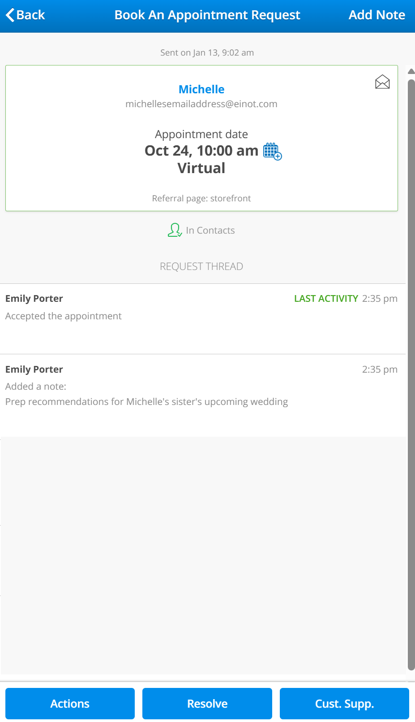Click the Back chevron arrow

(x=10, y=15)
